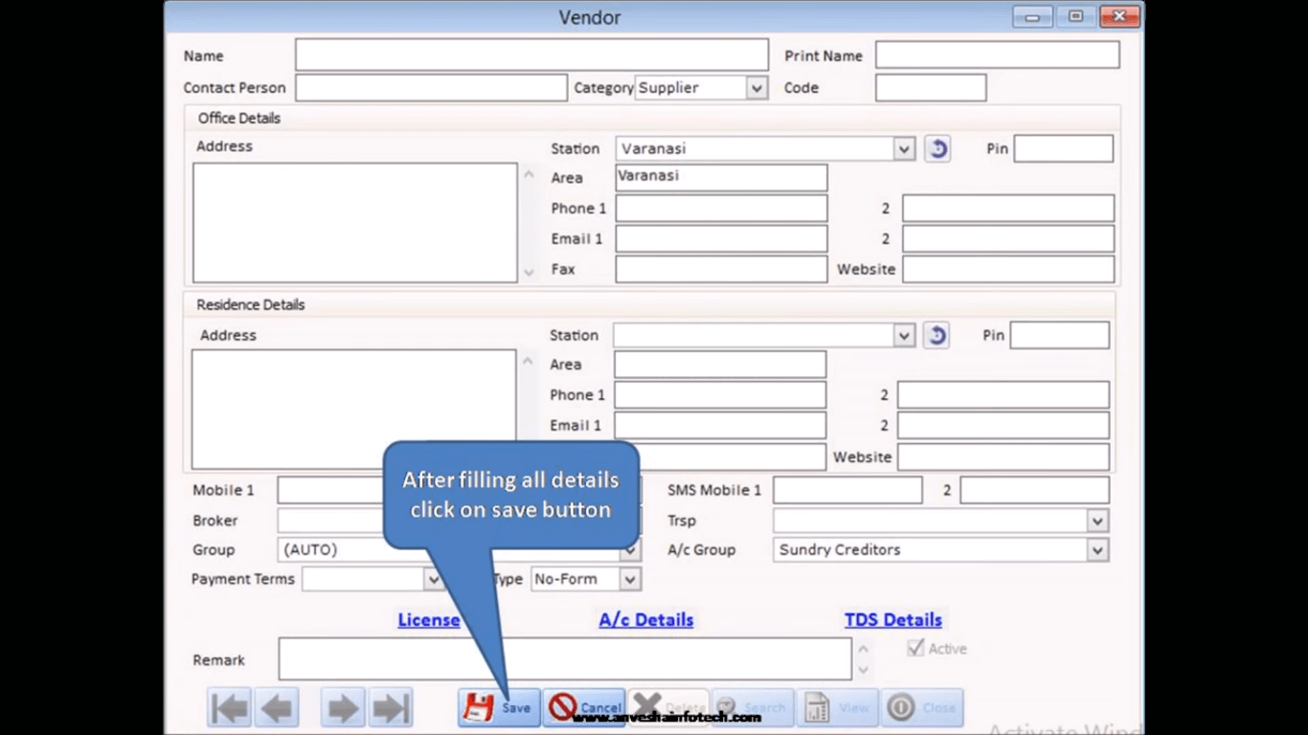Image resolution: width=1308 pixels, height=735 pixels.
Task: Toggle the Active checkbox
Action: 915,648
